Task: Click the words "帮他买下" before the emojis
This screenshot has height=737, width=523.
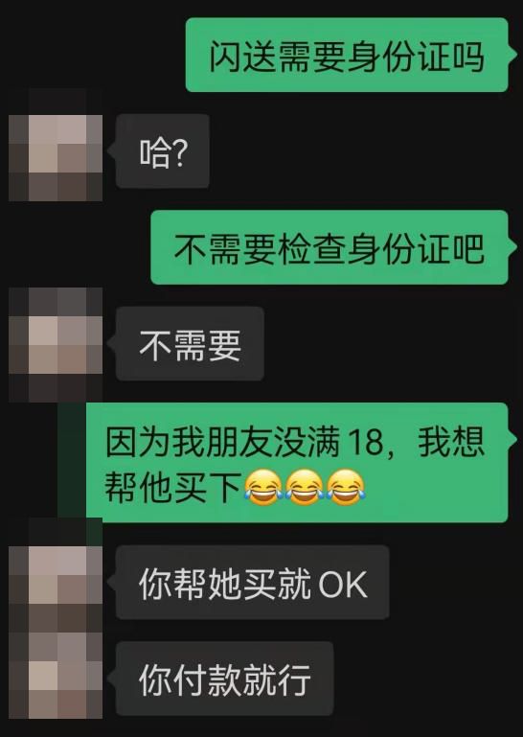Action: (173, 487)
